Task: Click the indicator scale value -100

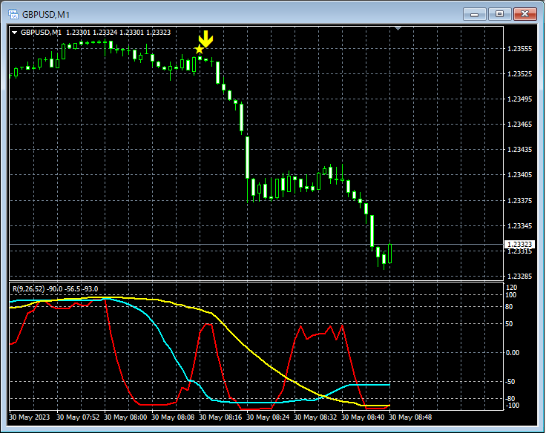Action: (x=512, y=406)
